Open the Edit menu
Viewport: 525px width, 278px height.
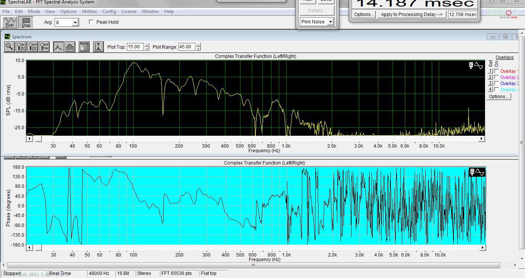click(x=19, y=12)
